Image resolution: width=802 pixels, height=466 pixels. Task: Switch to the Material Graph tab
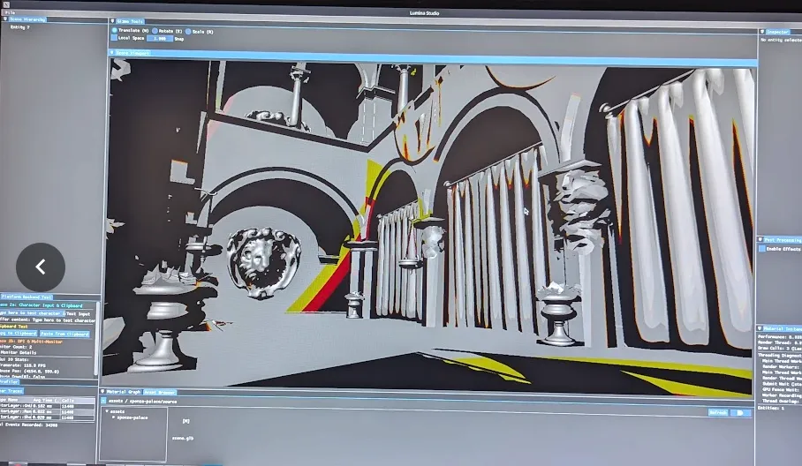click(x=124, y=392)
